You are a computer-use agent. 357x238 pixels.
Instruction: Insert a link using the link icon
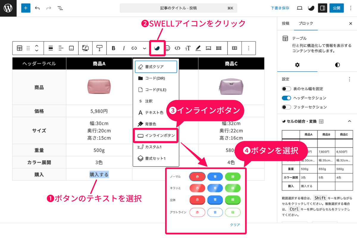[134, 48]
